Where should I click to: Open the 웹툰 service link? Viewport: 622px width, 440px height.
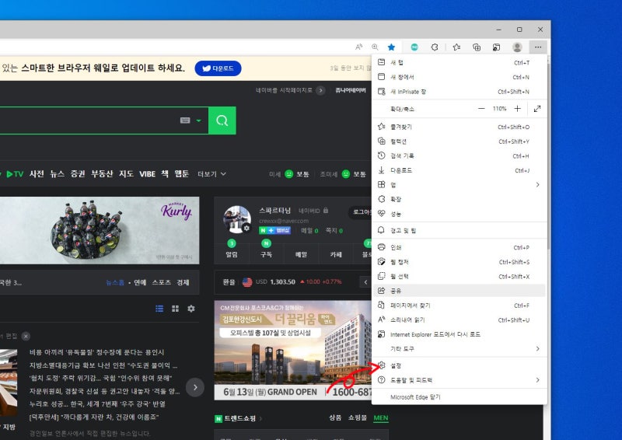[x=182, y=174]
